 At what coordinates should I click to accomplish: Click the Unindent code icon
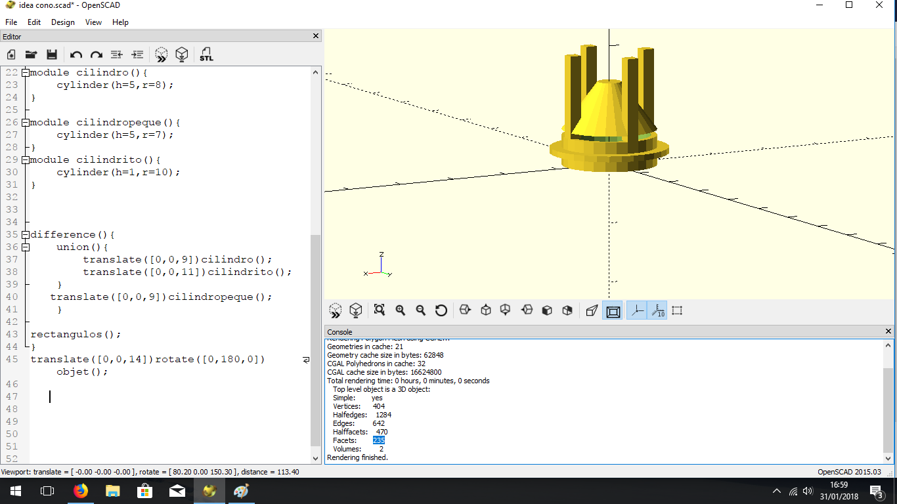pos(117,54)
